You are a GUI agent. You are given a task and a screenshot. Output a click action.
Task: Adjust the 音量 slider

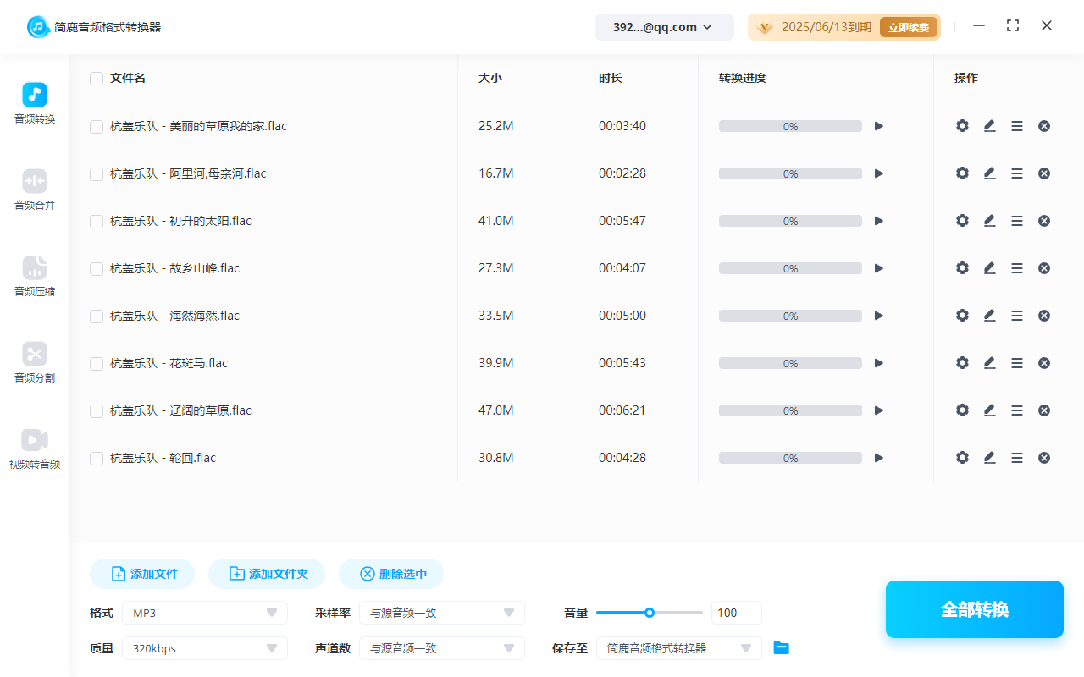pyautogui.click(x=650, y=612)
